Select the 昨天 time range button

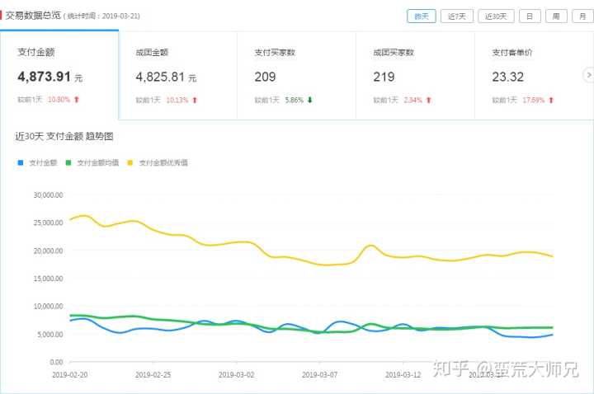(x=422, y=16)
